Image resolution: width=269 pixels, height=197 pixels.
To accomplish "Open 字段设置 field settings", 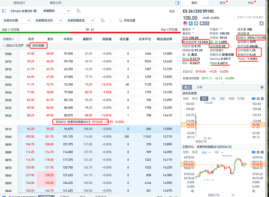I will pos(127,20).
